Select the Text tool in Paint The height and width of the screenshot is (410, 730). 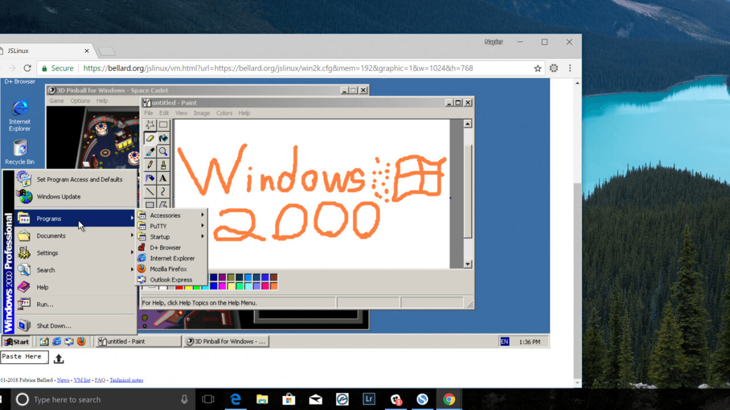click(163, 178)
